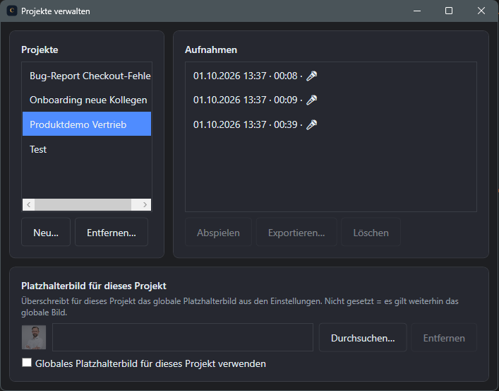Screen dimensions: 499x391
Task: Select the Test project
Action: click(87, 149)
